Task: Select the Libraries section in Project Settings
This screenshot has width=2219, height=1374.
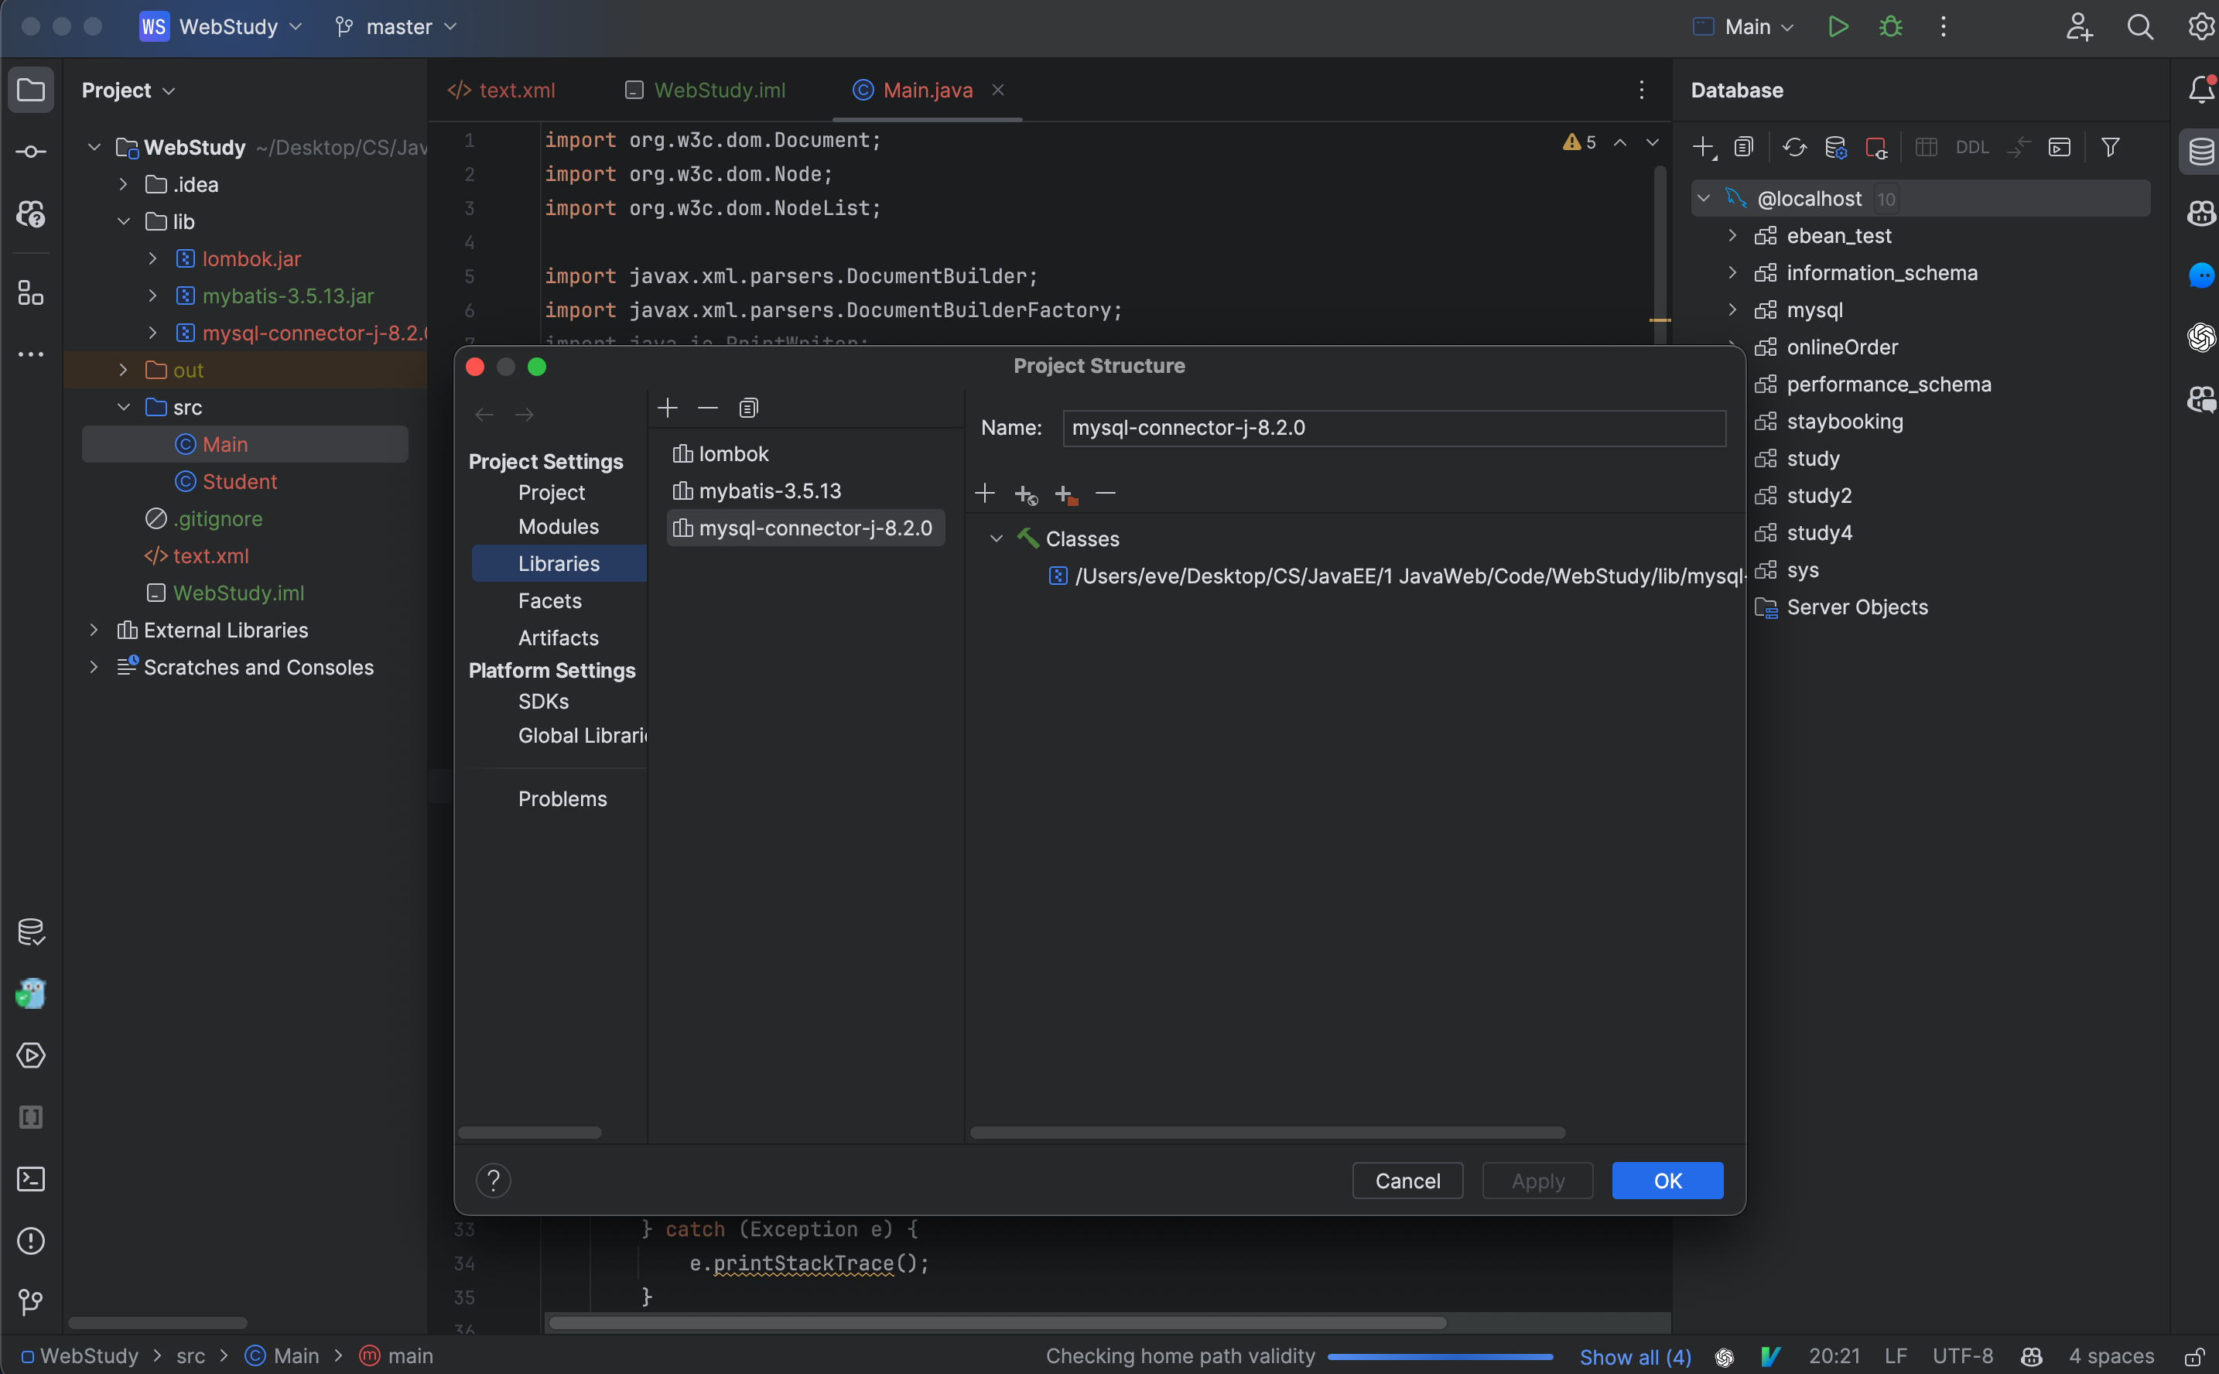Action: [x=558, y=562]
